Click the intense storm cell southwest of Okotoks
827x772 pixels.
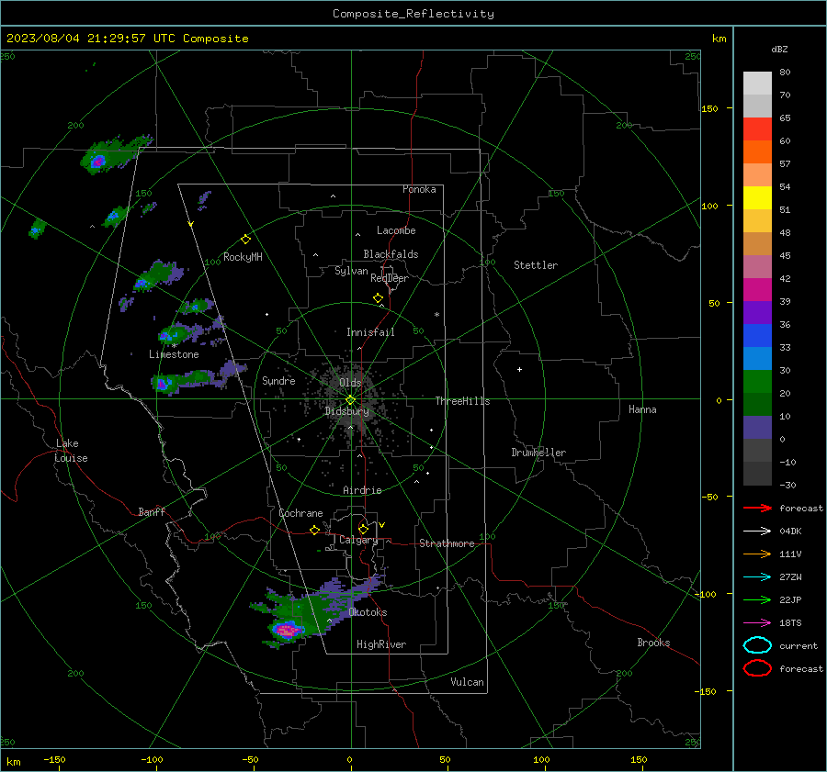tap(288, 629)
